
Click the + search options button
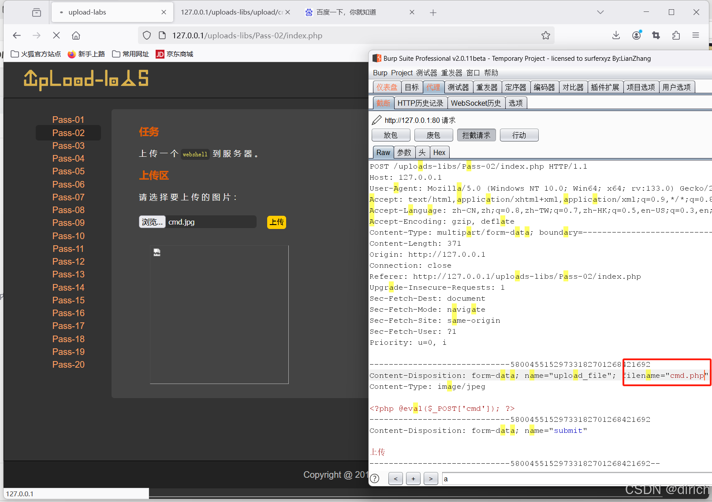pos(413,479)
